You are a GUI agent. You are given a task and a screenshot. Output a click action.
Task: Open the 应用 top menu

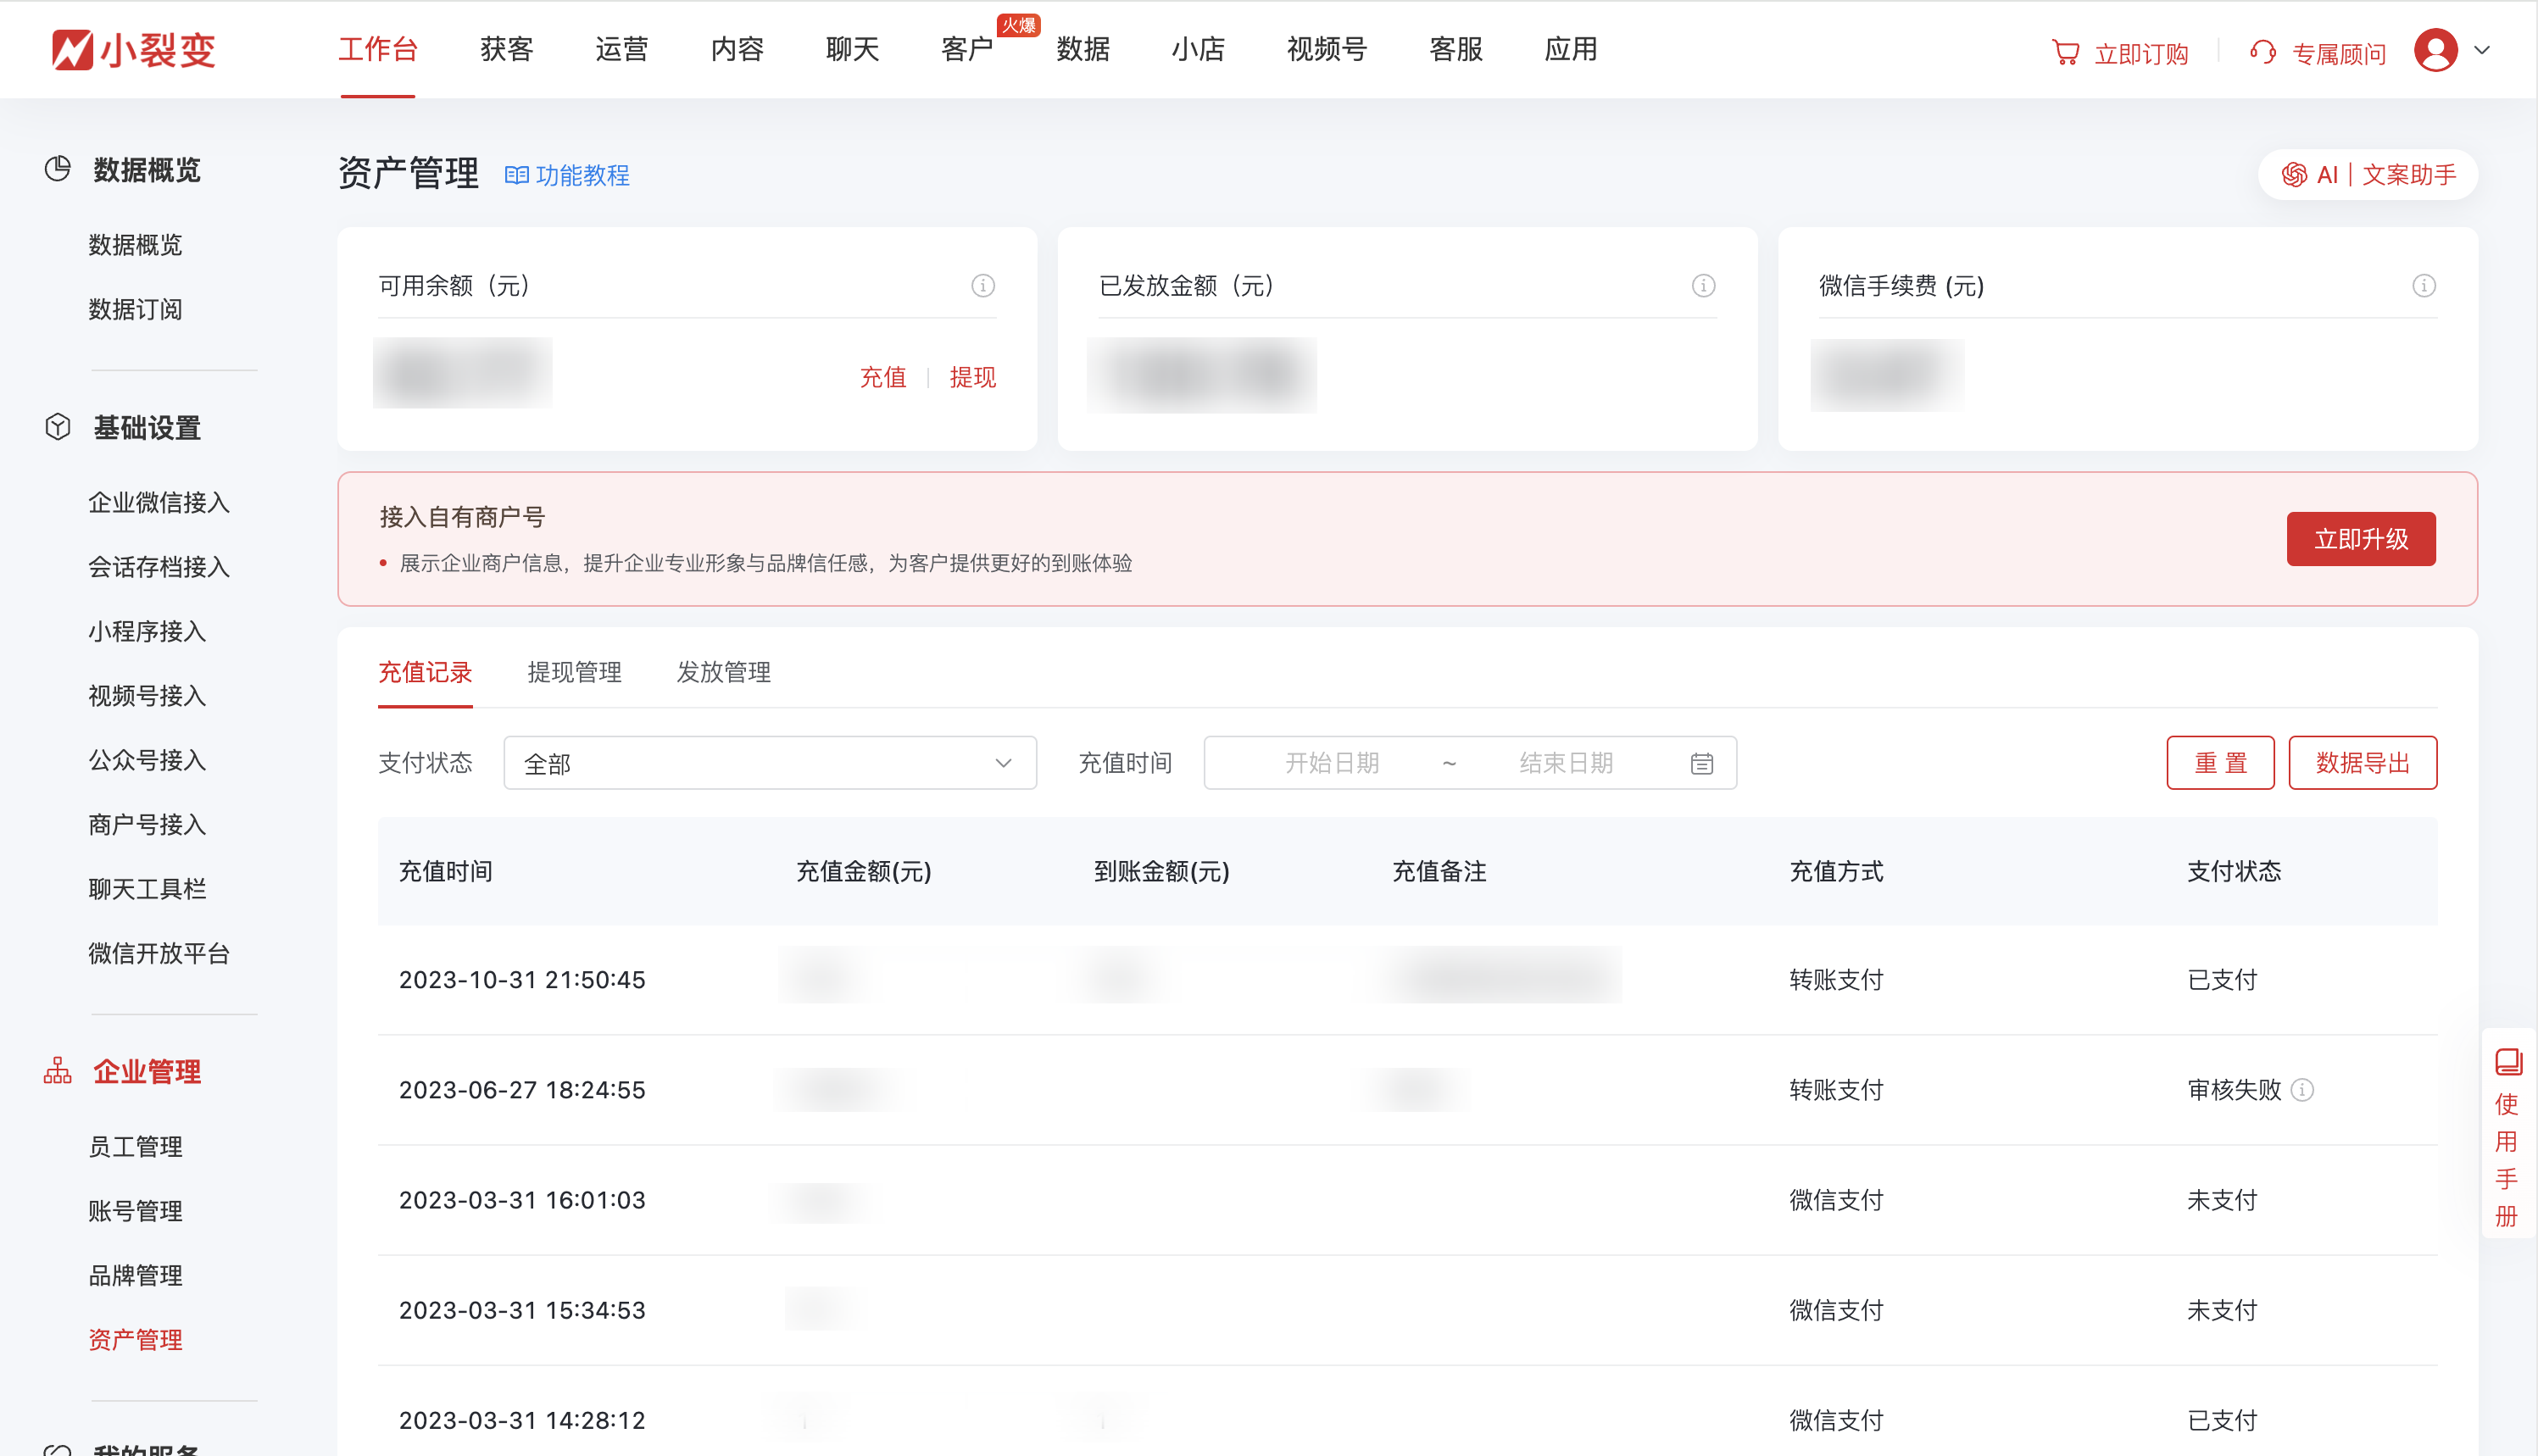(x=1571, y=50)
